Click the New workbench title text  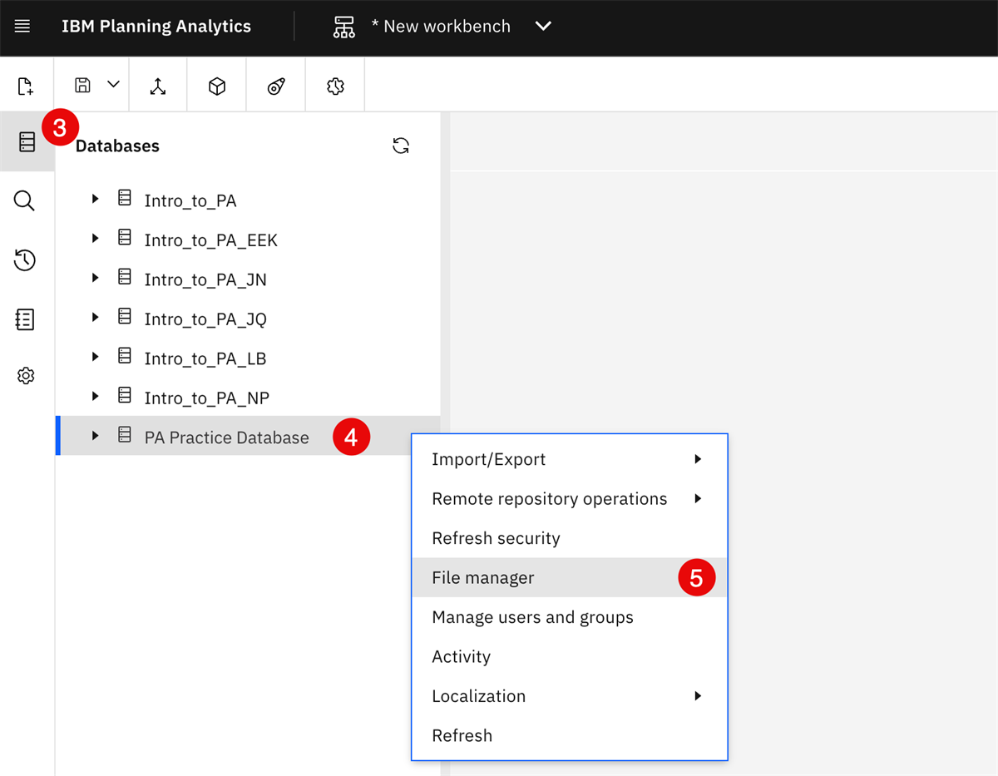click(x=441, y=27)
